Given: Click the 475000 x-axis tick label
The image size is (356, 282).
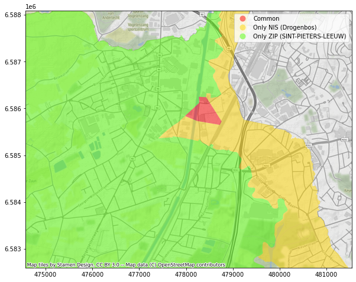Looking at the screenshot, I should point(46,274).
